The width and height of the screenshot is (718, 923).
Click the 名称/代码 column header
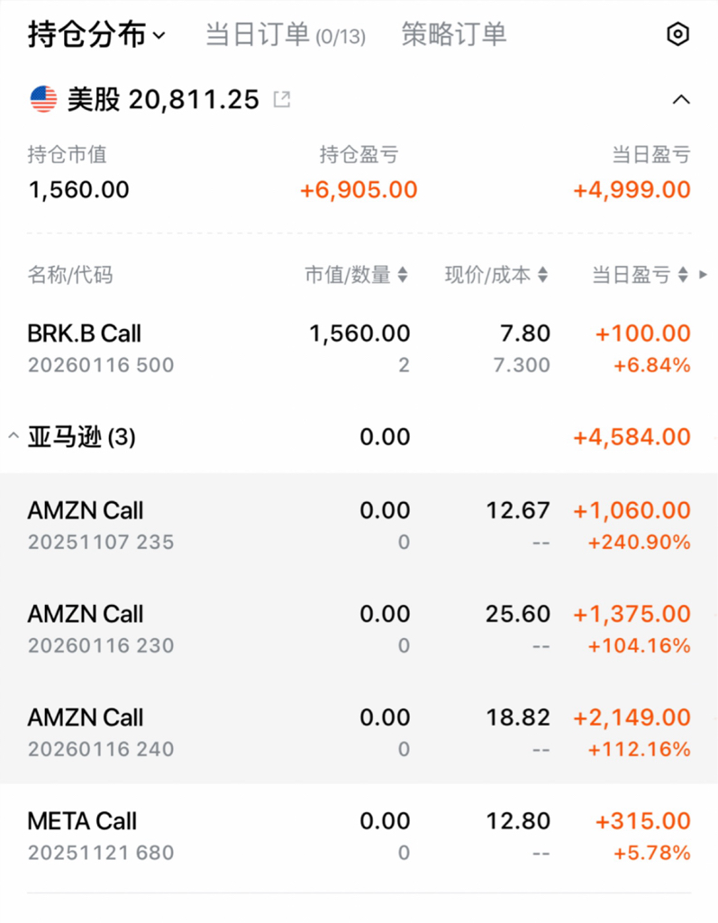pyautogui.click(x=70, y=274)
